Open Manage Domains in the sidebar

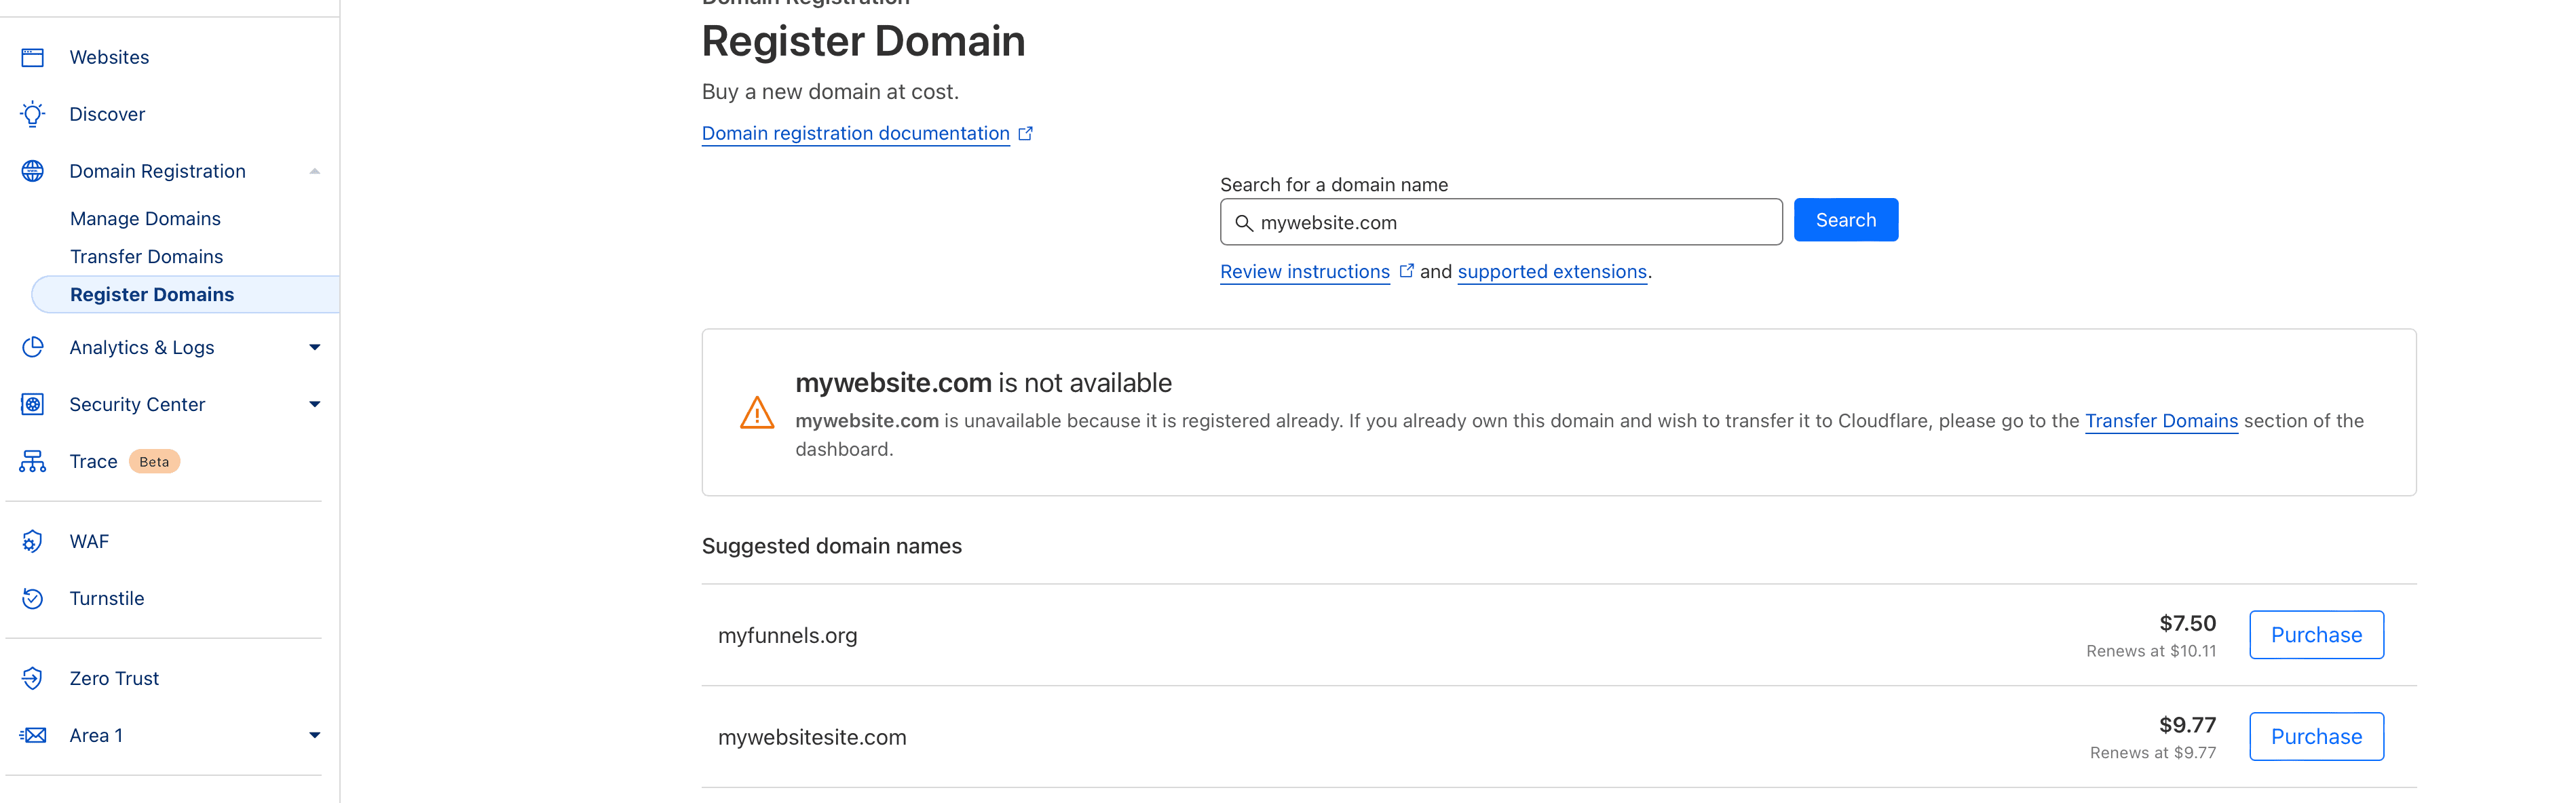tap(145, 218)
